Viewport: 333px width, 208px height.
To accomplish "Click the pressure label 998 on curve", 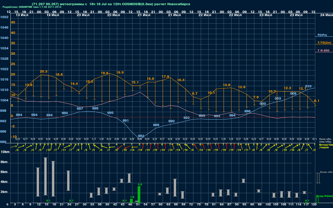I will [95, 108].
